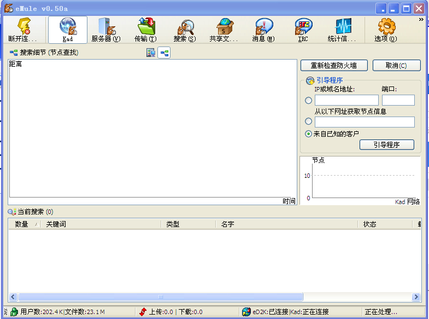This screenshot has height=319, width=429.
Task: Click '正在处理...' status text
Action: point(381,311)
